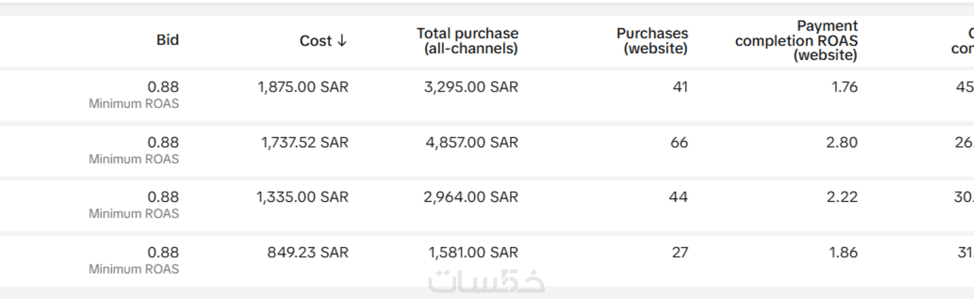Image resolution: width=974 pixels, height=299 pixels.
Task: Select the 2.80 ROAS value
Action: [x=842, y=142]
